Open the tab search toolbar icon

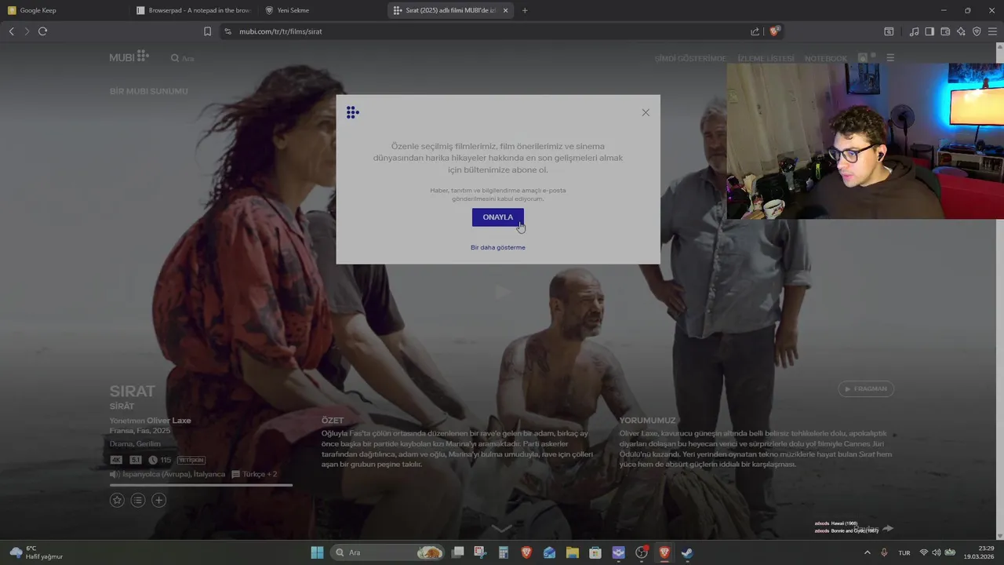(889, 31)
